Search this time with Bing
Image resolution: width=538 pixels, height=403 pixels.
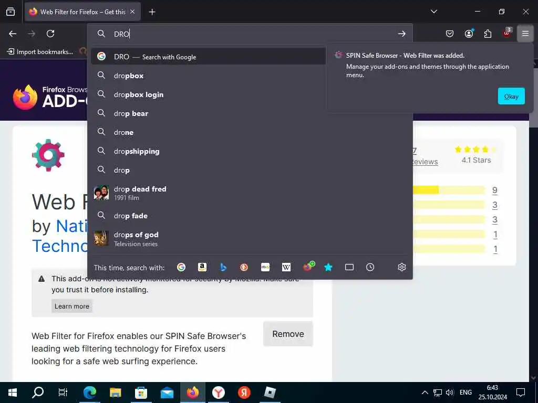(x=223, y=267)
